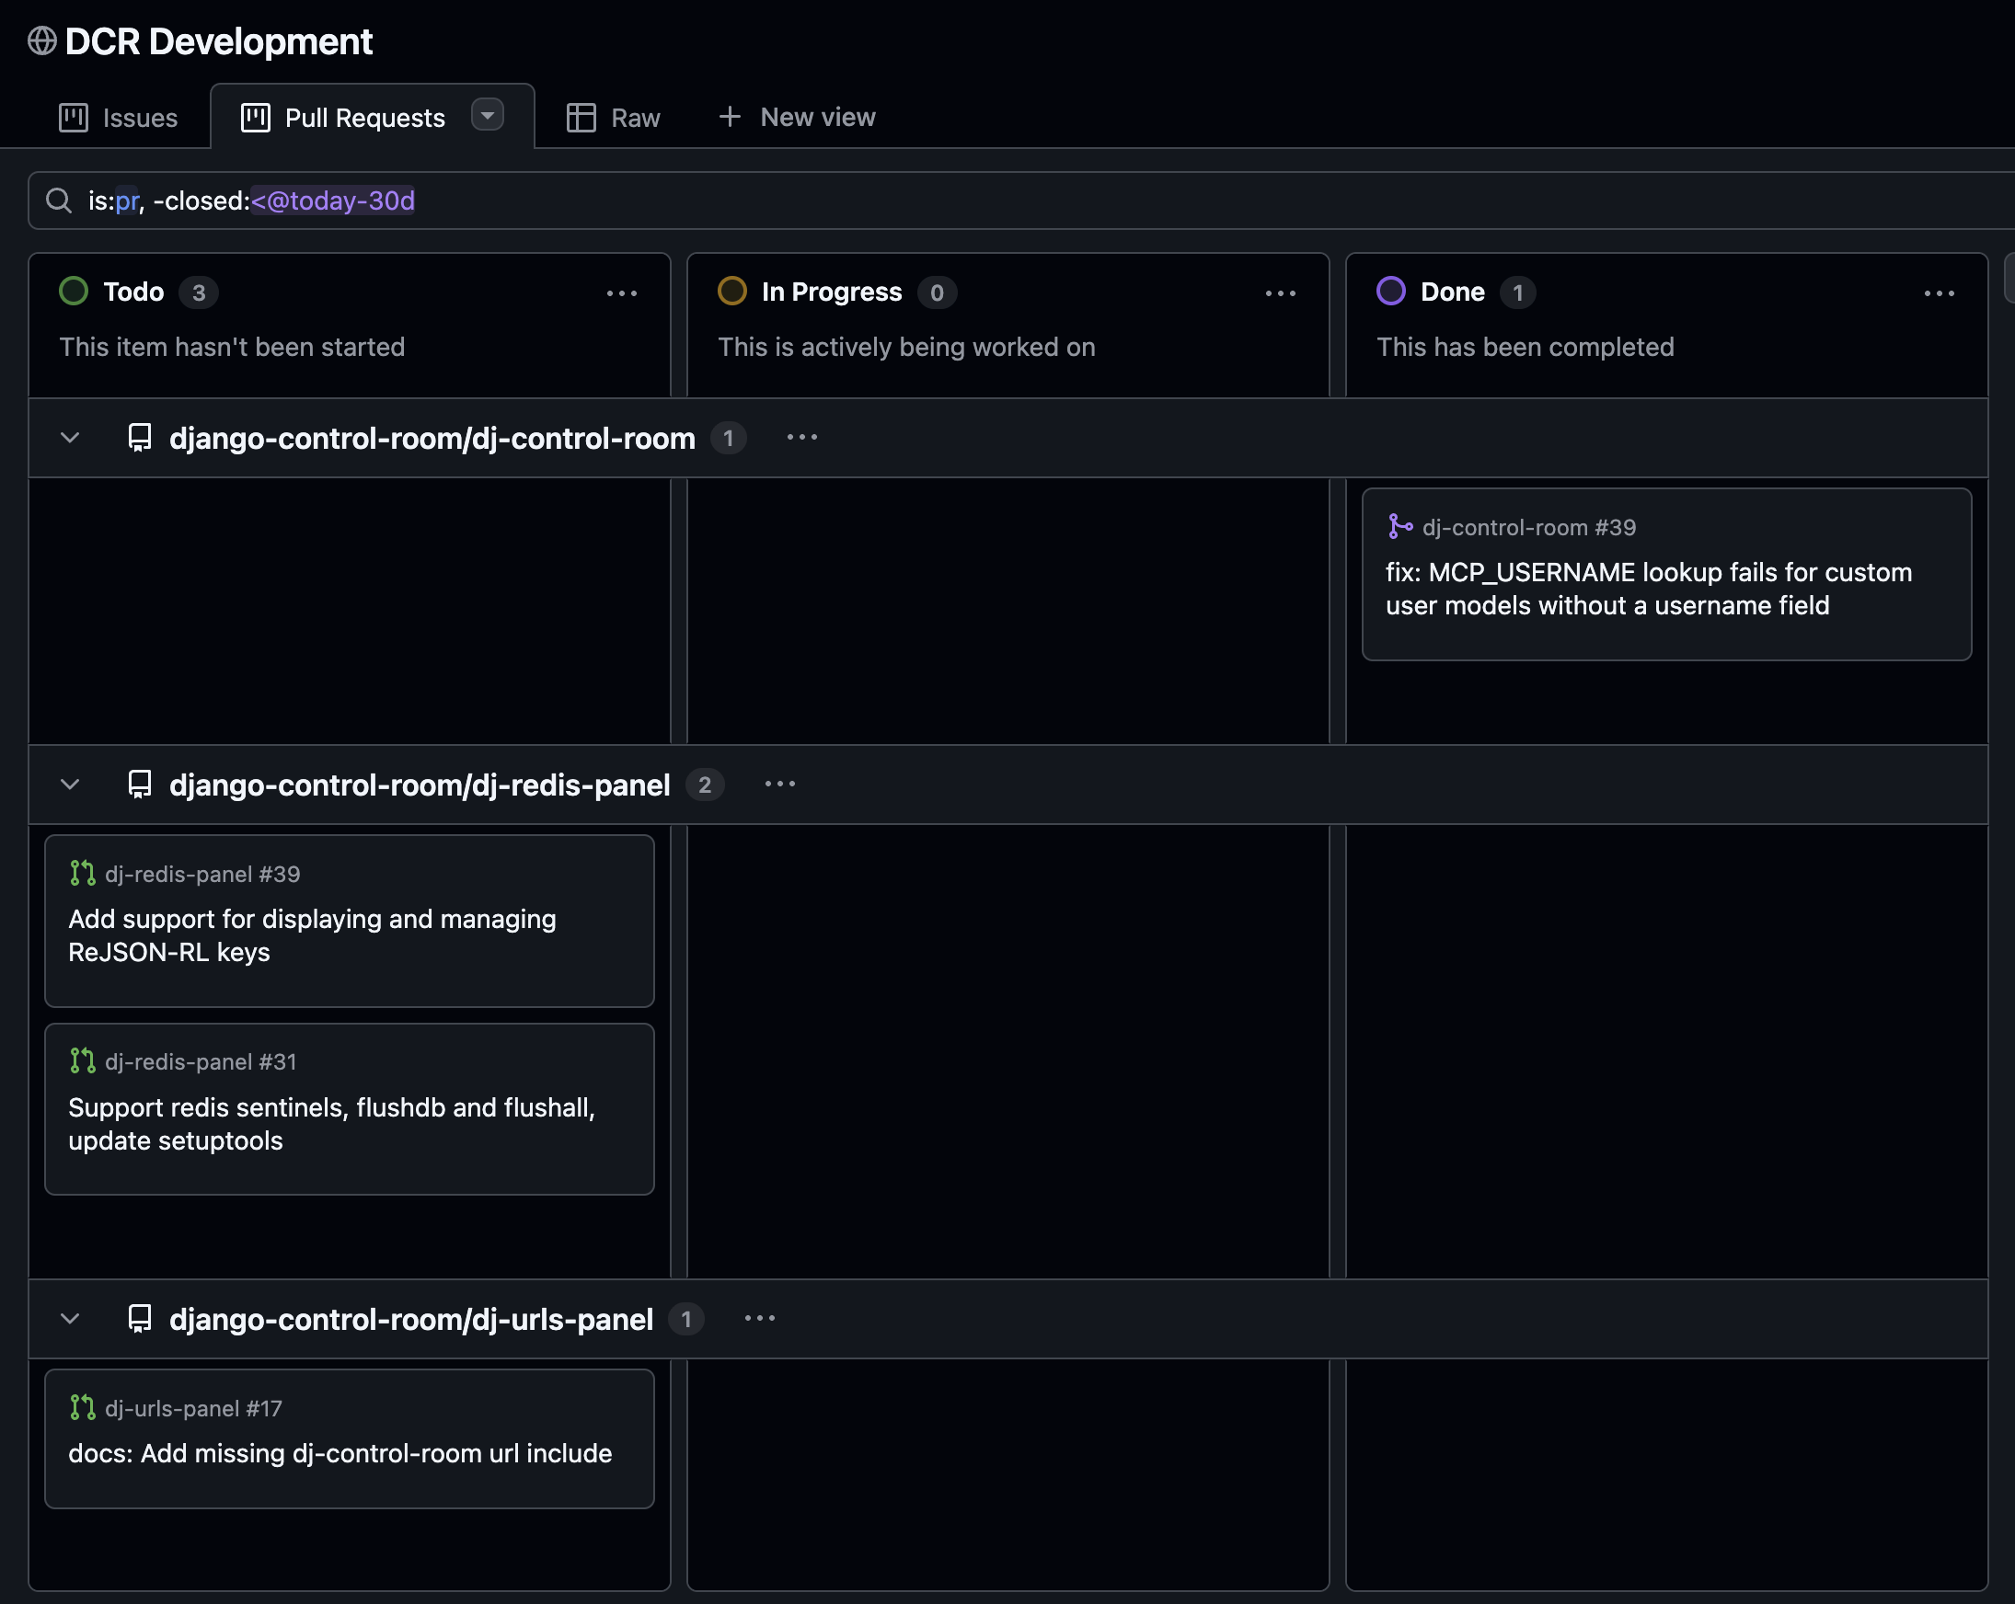Open the Pull Requests view dropdown
This screenshot has width=2015, height=1604.
487,115
